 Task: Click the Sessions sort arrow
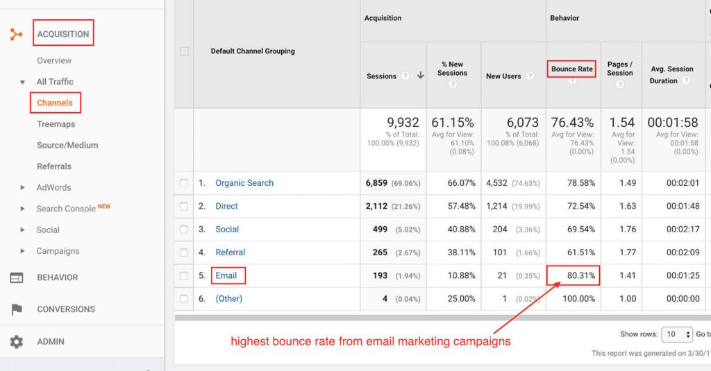click(420, 75)
